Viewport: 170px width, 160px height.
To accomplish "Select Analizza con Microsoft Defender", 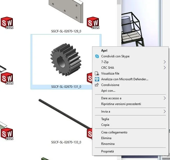I will 130,79.
